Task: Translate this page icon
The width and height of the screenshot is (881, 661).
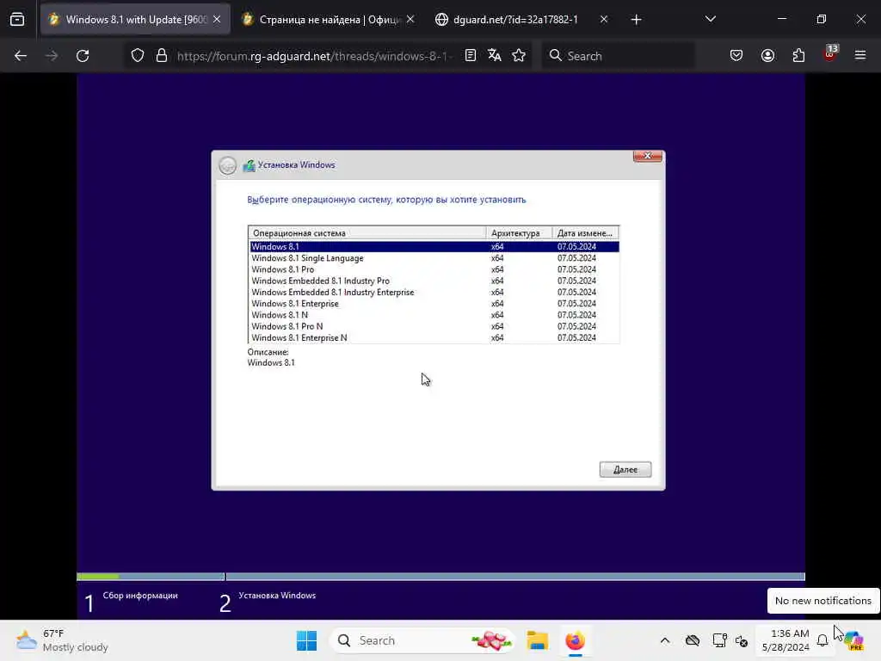Action: point(495,56)
